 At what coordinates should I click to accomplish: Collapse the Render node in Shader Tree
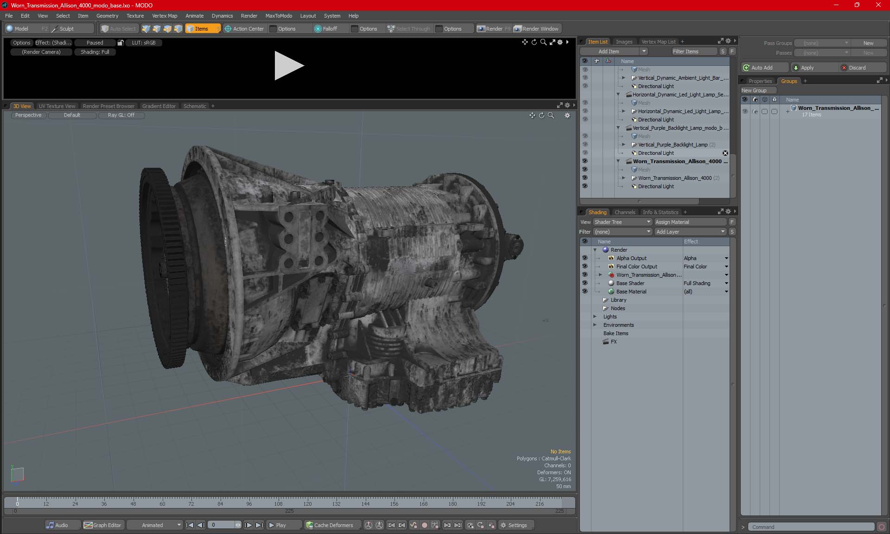pos(595,250)
